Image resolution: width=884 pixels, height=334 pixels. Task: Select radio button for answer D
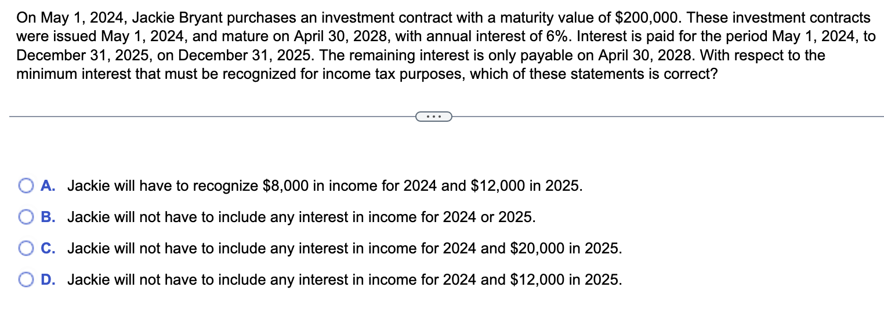click(26, 279)
